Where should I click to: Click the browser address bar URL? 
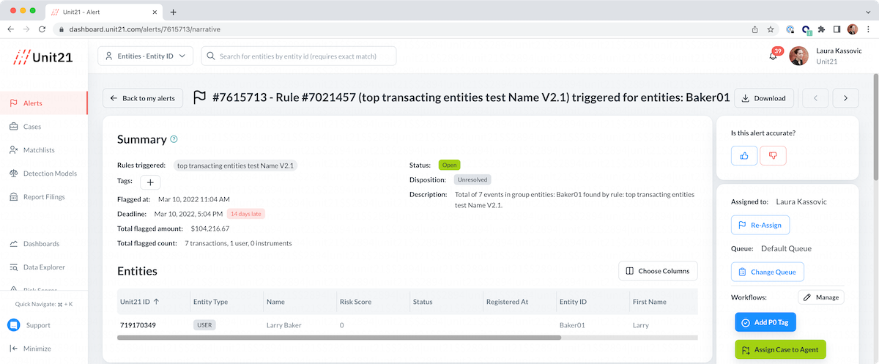[x=145, y=29]
